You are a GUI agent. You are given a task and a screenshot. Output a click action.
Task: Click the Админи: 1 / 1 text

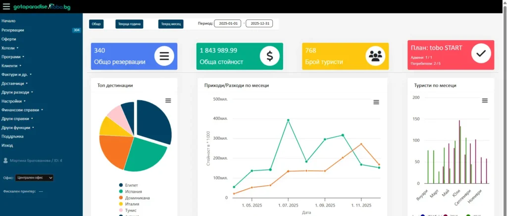point(421,57)
